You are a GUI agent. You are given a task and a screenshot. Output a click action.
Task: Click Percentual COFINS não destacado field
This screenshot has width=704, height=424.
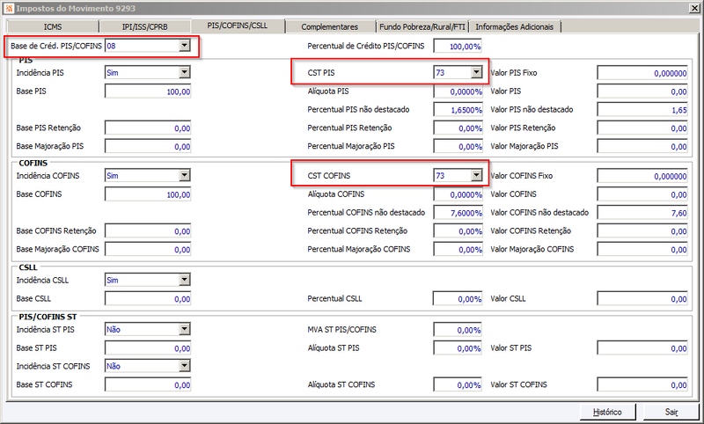458,213
